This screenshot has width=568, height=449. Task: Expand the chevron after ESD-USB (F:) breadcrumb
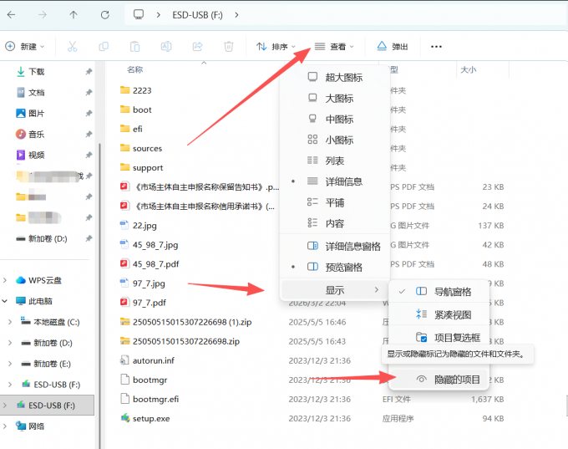coord(236,15)
